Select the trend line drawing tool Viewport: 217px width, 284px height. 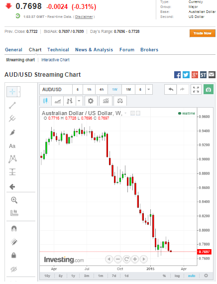12,105
